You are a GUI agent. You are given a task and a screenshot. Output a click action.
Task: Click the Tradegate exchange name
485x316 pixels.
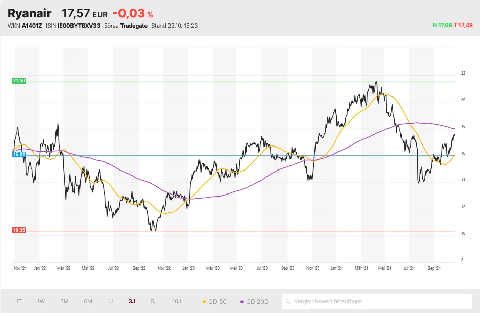pos(134,26)
